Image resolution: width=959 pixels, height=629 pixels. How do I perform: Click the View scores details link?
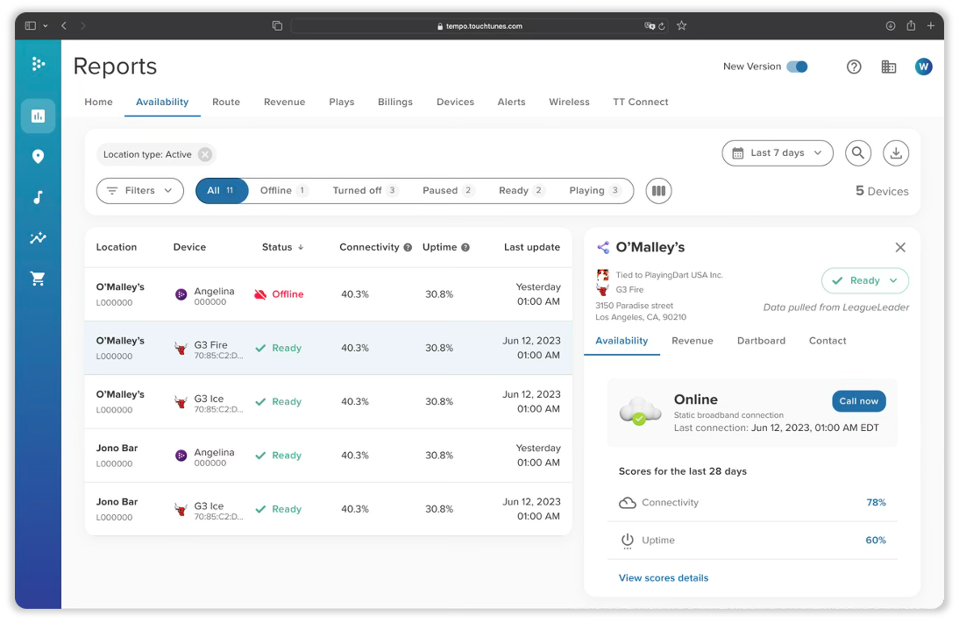pyautogui.click(x=663, y=578)
